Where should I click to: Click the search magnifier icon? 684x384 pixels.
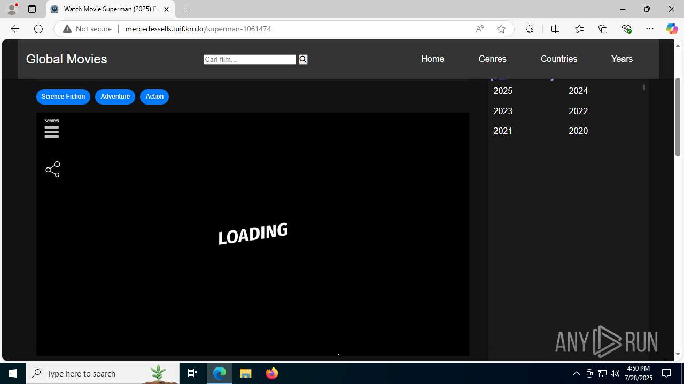click(x=303, y=59)
